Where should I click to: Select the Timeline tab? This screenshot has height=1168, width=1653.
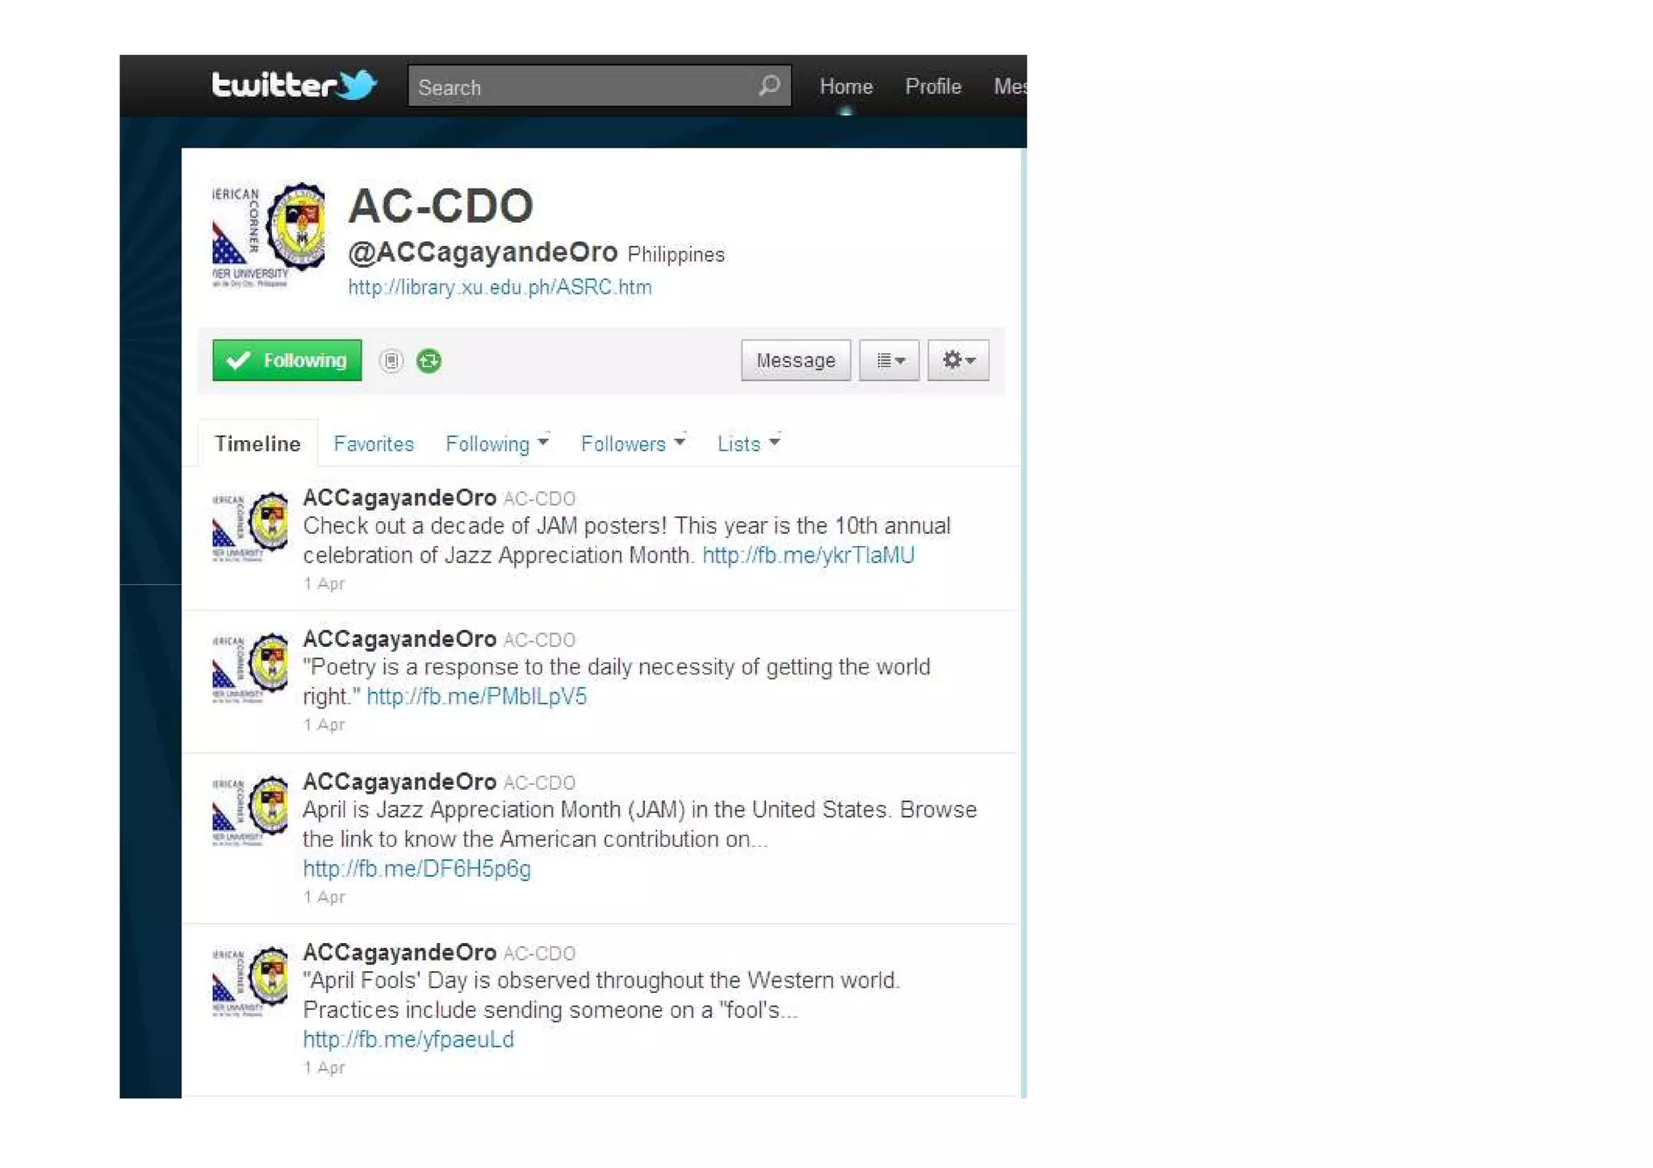coord(257,444)
